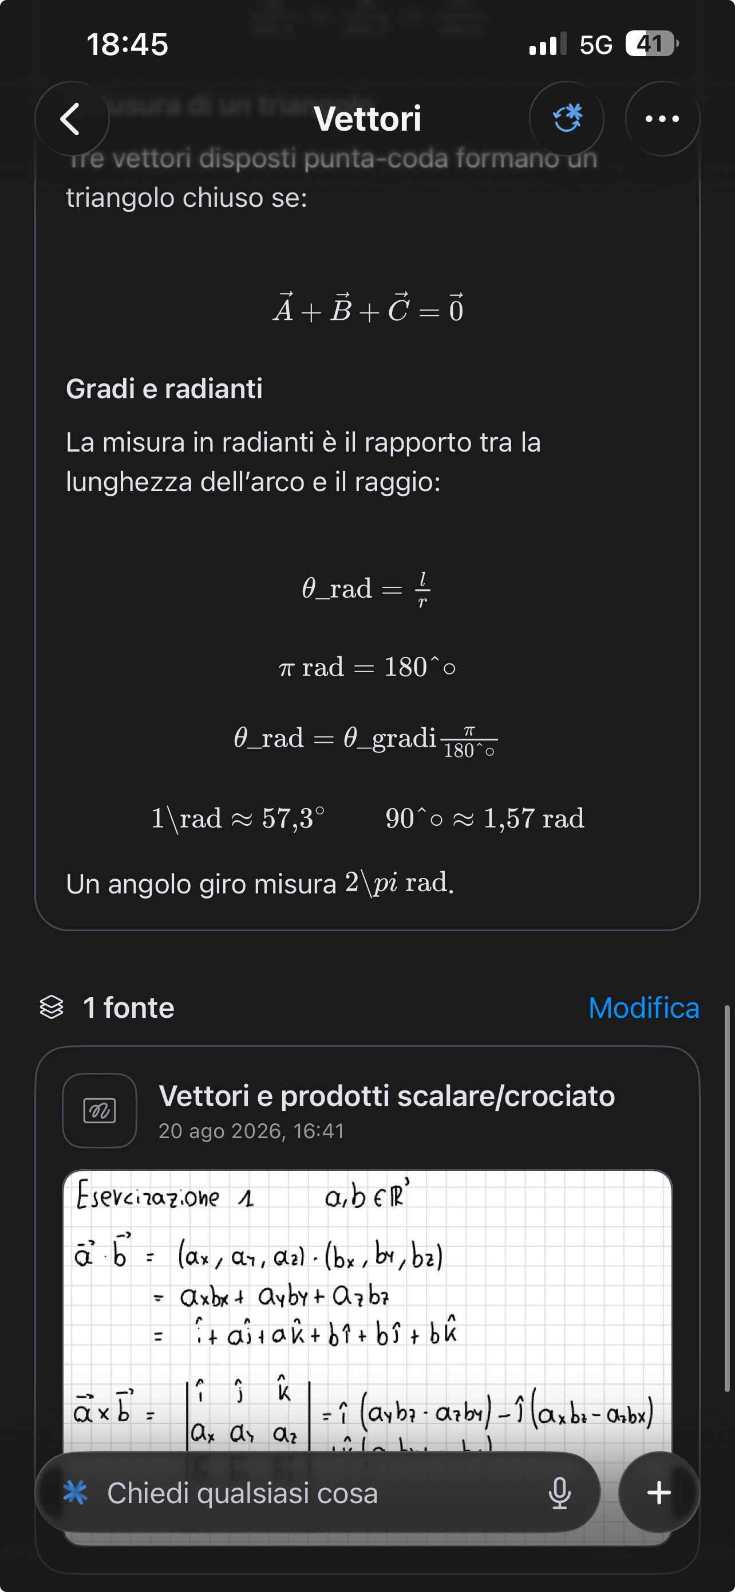Tap the vector sum A+B+C formula
This screenshot has width=735, height=1592.
368,307
